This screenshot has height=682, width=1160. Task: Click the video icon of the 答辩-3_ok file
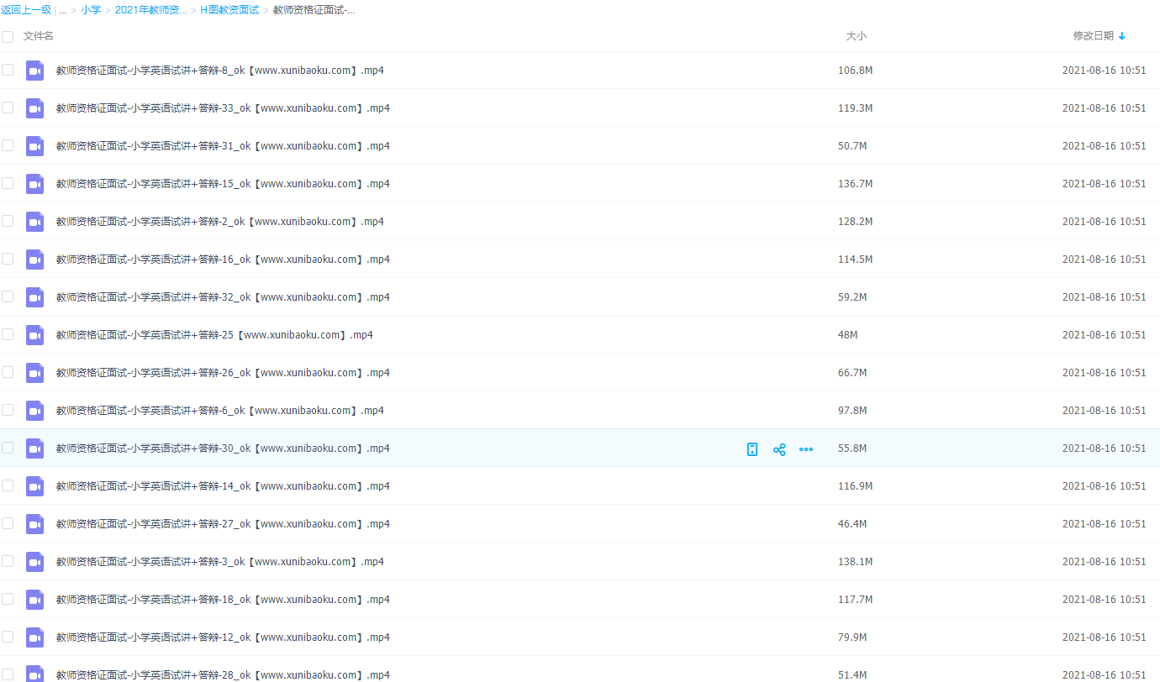34,562
